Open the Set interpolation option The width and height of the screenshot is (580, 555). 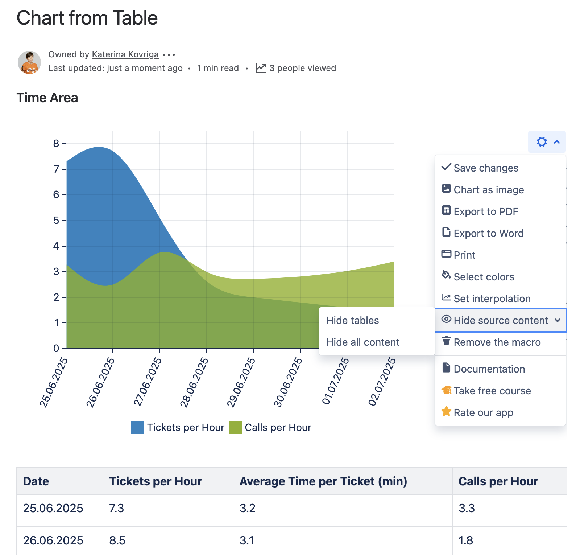[492, 299]
